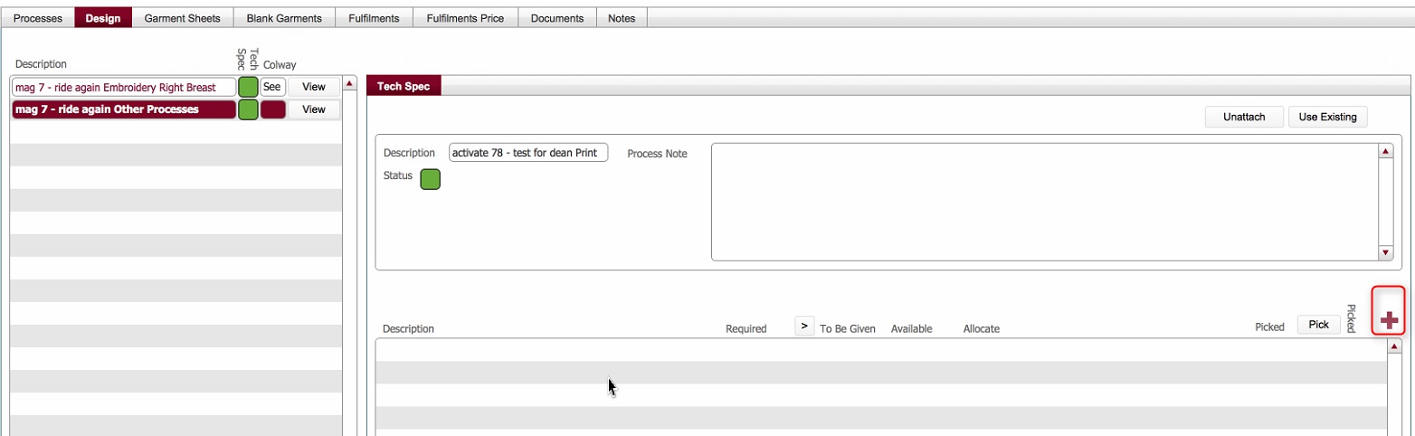Viewport: 1415px width, 436px height.
Task: Click the dark red Colway swatch
Action: click(x=272, y=109)
